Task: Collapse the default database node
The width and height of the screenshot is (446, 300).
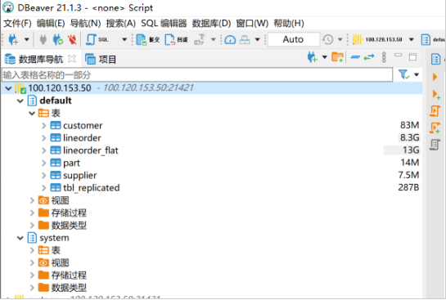Action: pyautogui.click(x=20, y=101)
